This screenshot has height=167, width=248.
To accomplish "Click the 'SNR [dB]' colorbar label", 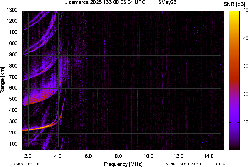I will point(235,4).
